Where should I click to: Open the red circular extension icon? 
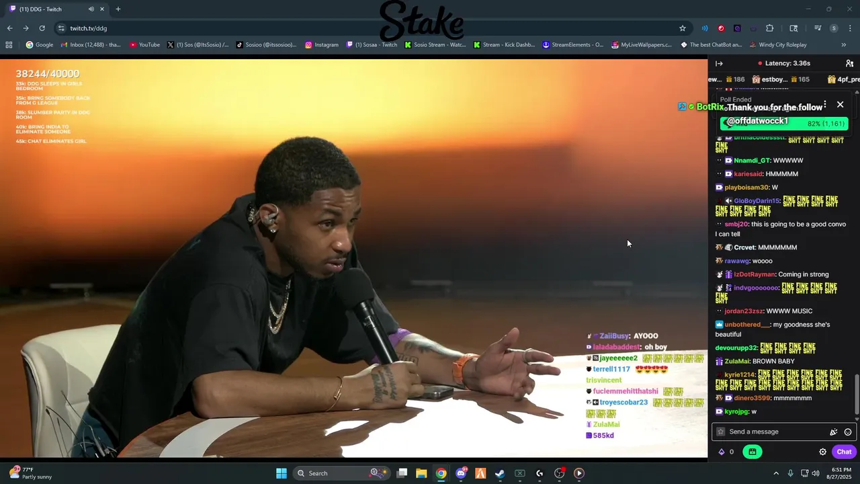coord(721,28)
